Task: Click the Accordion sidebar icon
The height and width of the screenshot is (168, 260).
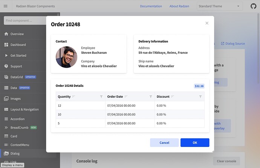Action: click(6, 119)
